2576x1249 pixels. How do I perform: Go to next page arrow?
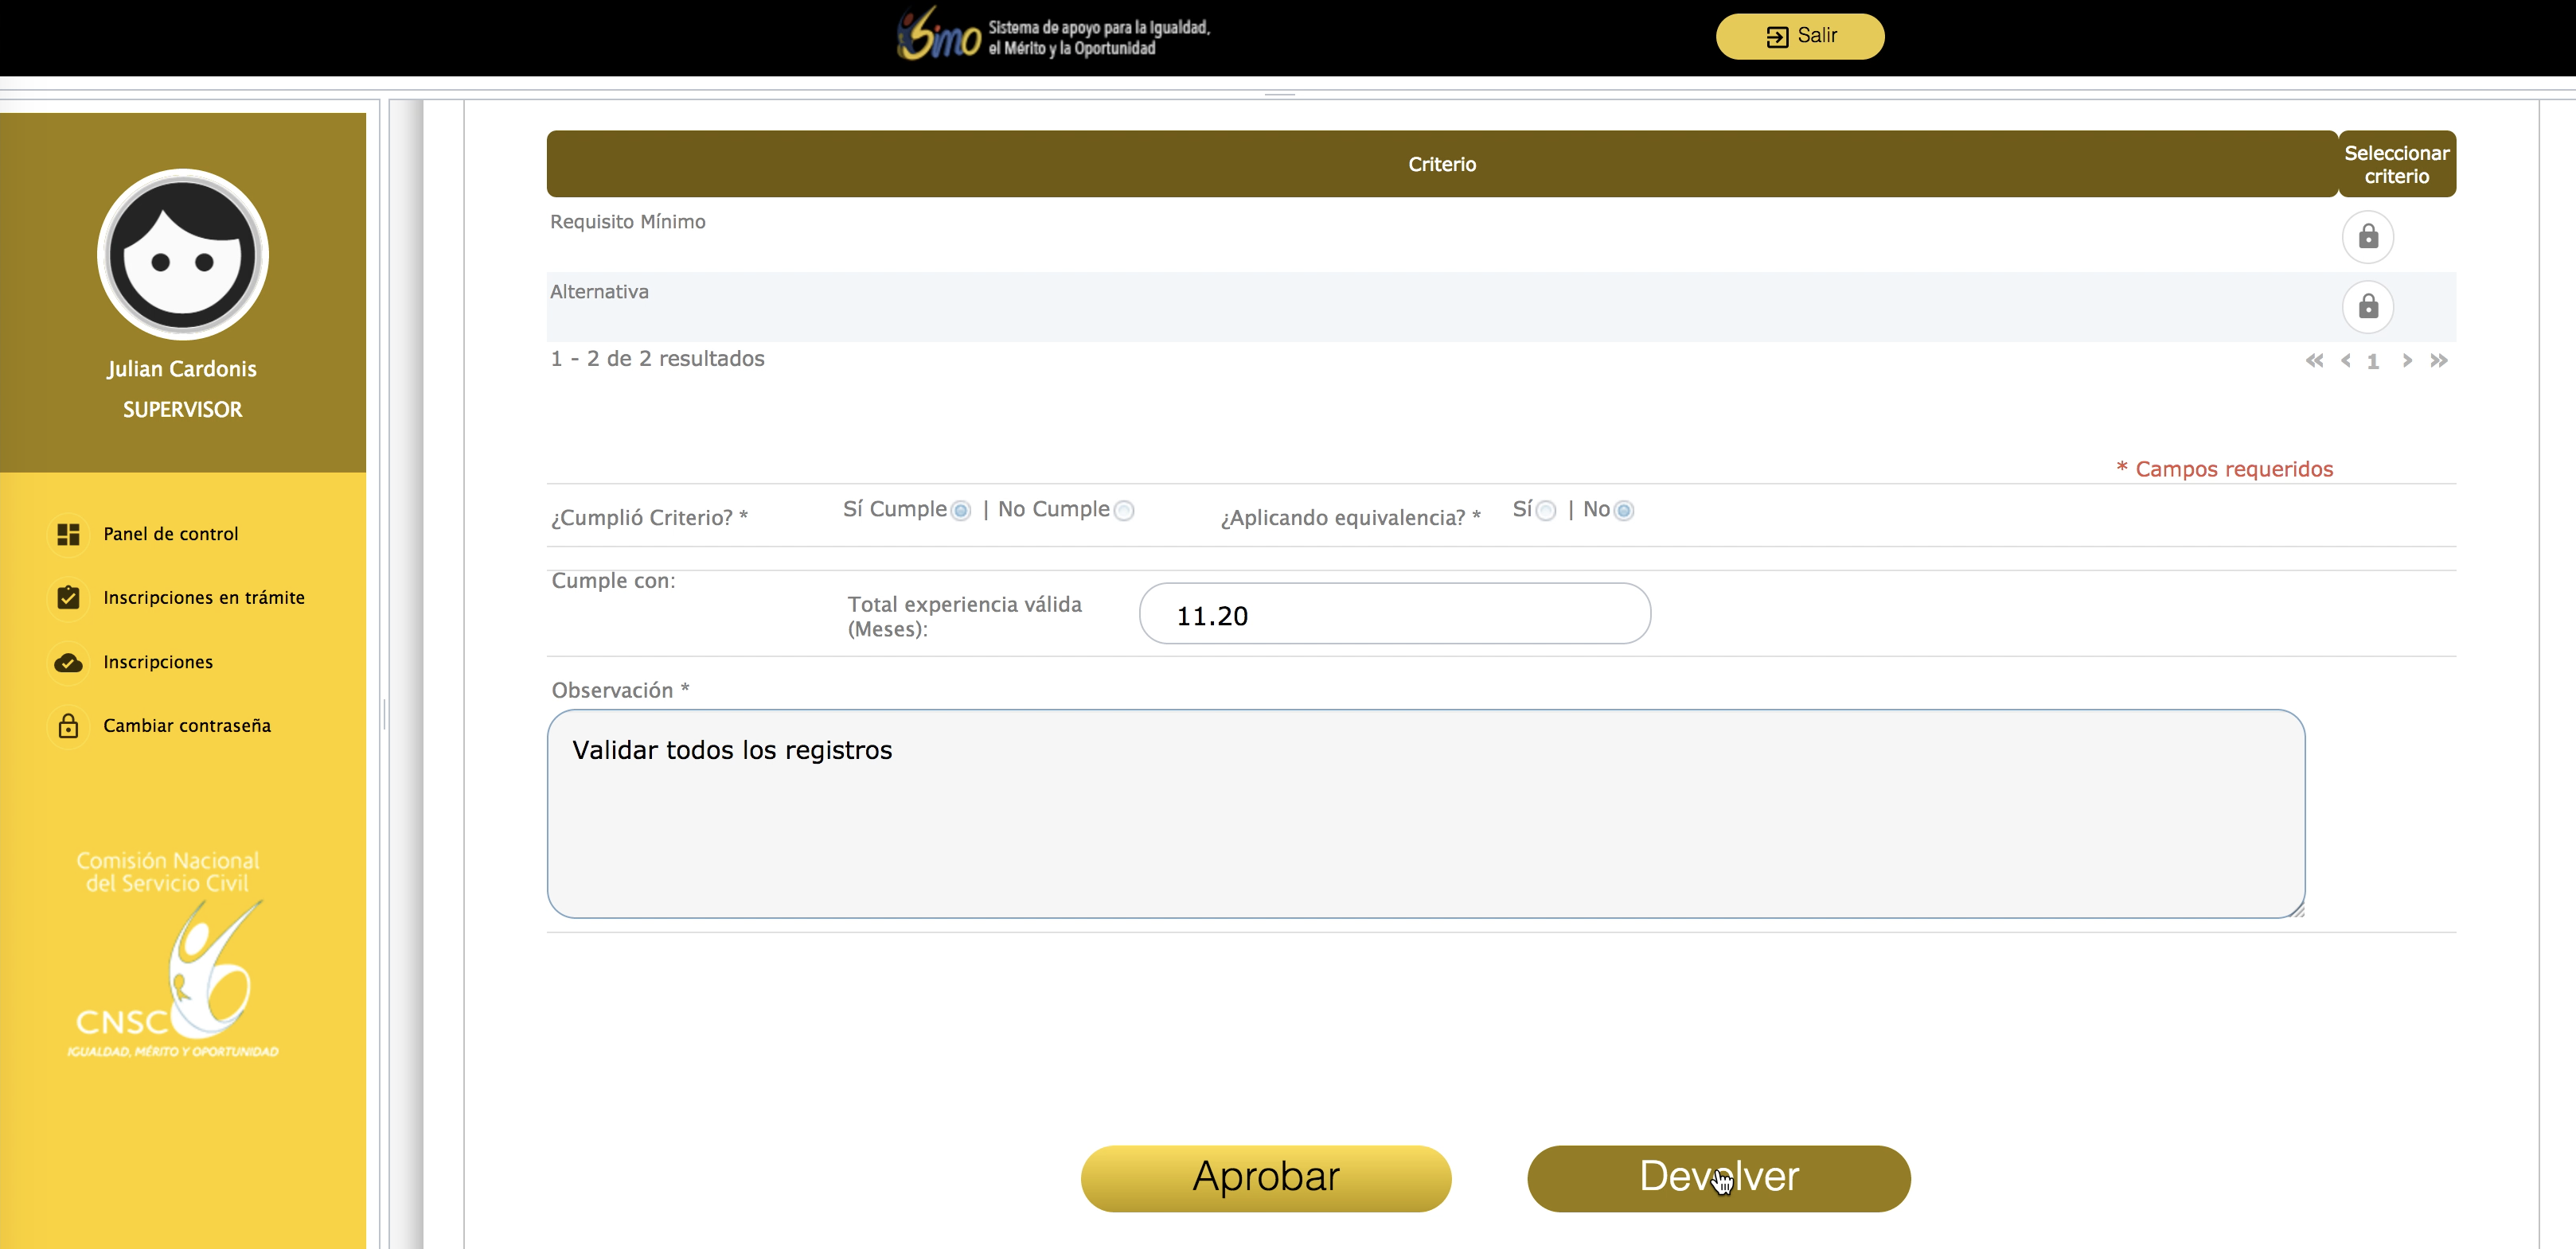tap(2407, 360)
